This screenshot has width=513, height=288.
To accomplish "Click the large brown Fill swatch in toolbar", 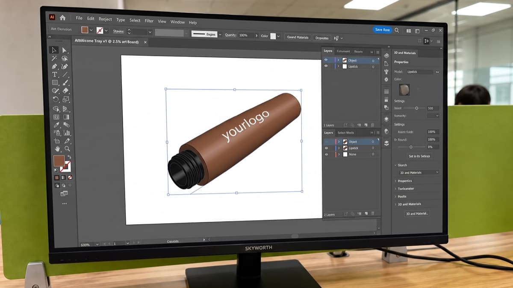I will click(59, 161).
